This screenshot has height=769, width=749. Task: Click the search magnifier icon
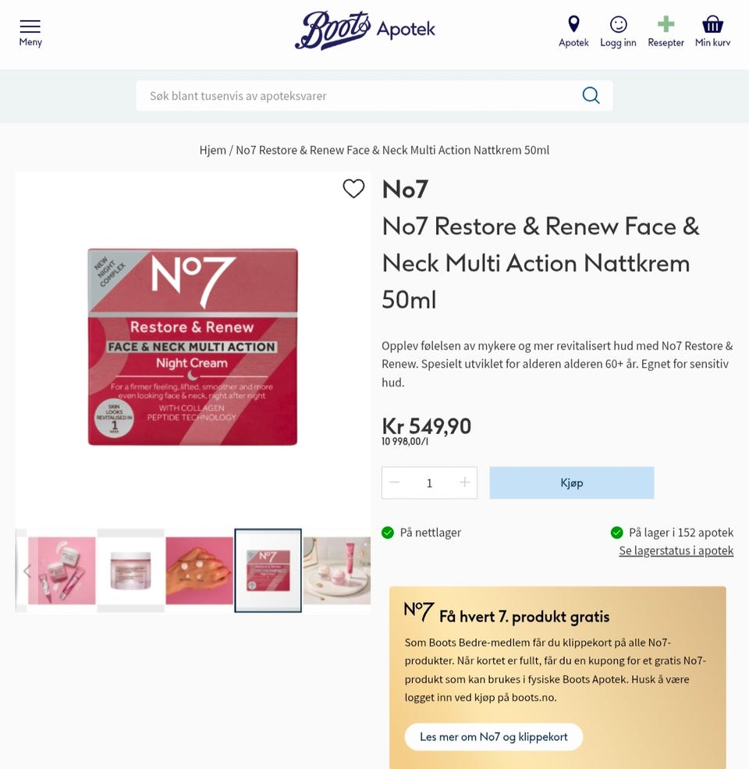[x=591, y=95]
